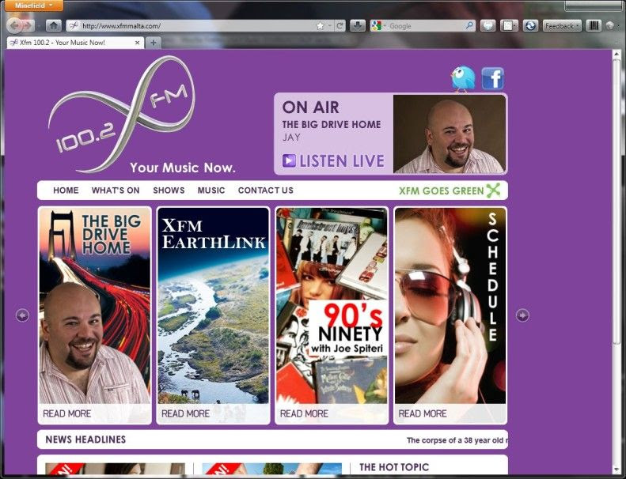Click the Listen Live play icon
Screen dimensions: 626x479
(289, 160)
